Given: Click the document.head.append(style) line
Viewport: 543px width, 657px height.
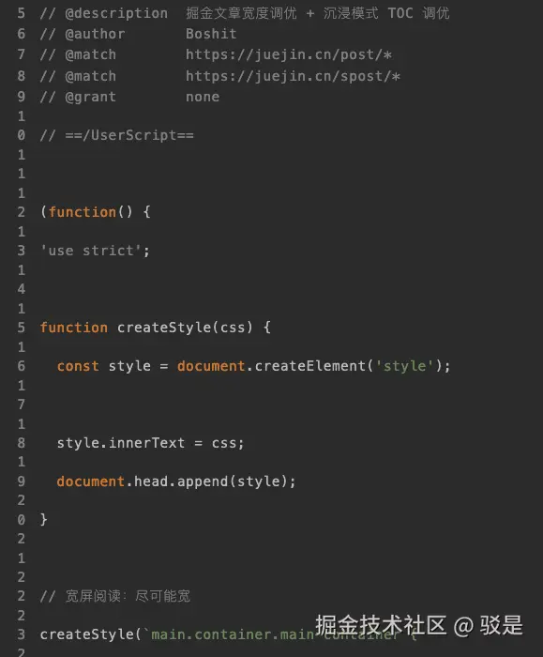Looking at the screenshot, I should [176, 481].
